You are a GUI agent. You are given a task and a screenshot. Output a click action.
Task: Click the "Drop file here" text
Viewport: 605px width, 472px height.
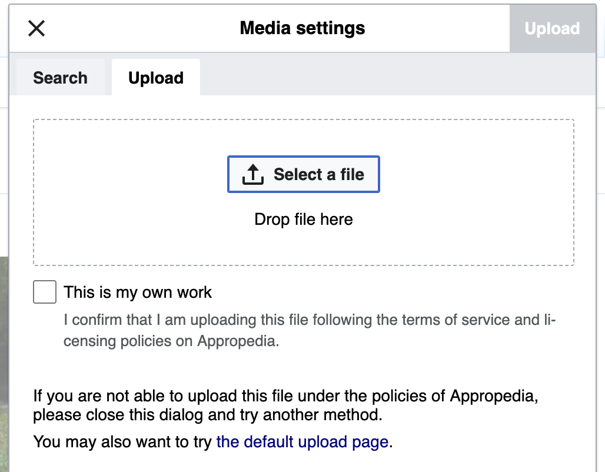pos(303,220)
